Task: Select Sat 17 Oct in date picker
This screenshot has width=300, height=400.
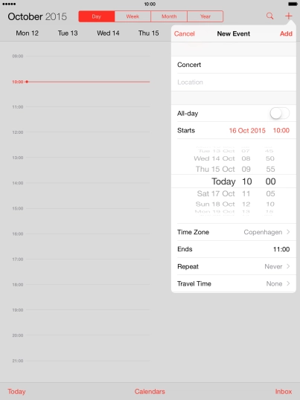Action: [x=216, y=193]
